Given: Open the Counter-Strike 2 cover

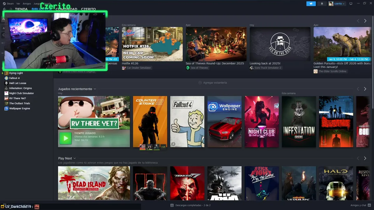Looking at the screenshot, I should tap(150, 122).
